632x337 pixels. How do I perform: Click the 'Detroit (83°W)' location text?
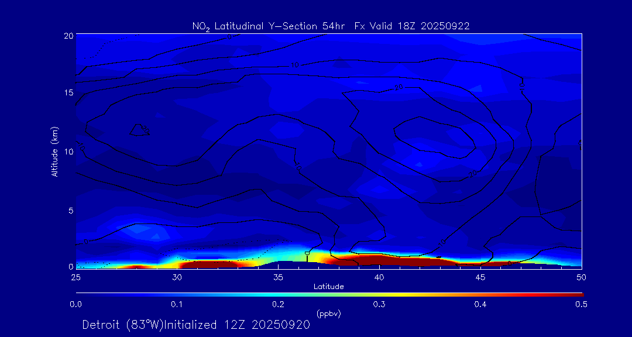122,325
